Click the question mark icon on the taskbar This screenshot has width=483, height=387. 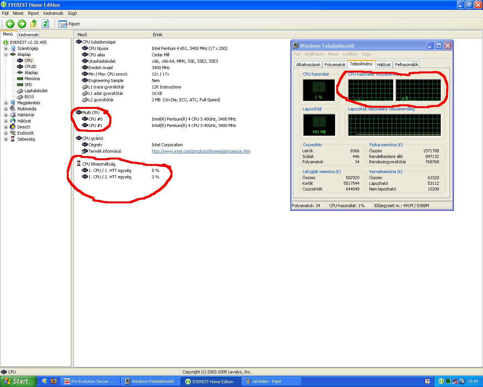[x=427, y=381]
